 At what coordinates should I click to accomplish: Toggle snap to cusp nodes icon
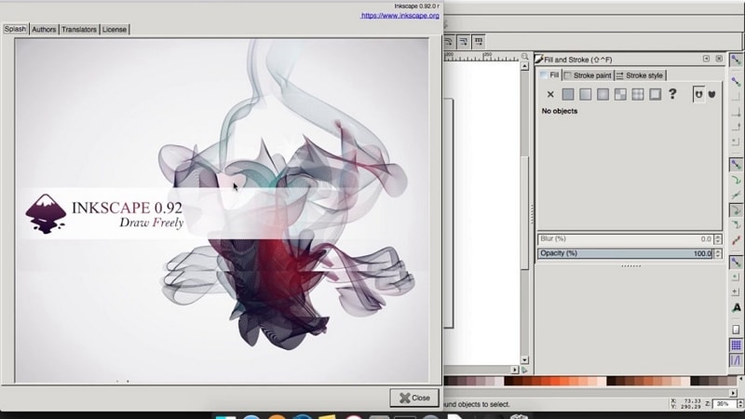click(x=736, y=210)
